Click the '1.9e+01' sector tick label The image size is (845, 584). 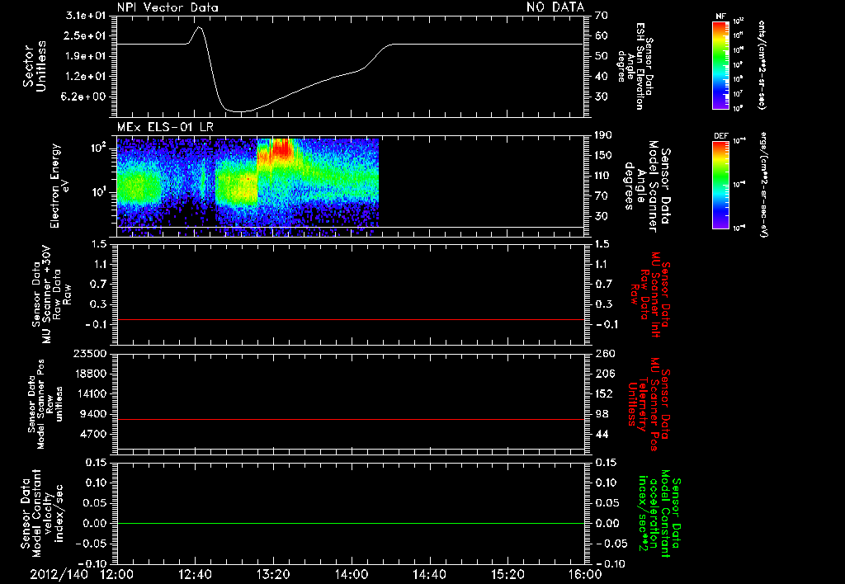86,56
